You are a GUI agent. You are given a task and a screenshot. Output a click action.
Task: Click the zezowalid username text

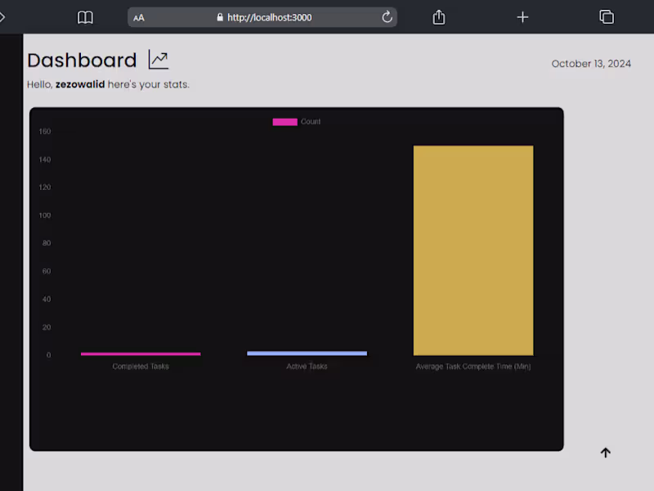pos(80,84)
